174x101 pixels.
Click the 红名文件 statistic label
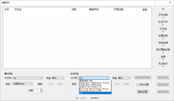coord(163,22)
